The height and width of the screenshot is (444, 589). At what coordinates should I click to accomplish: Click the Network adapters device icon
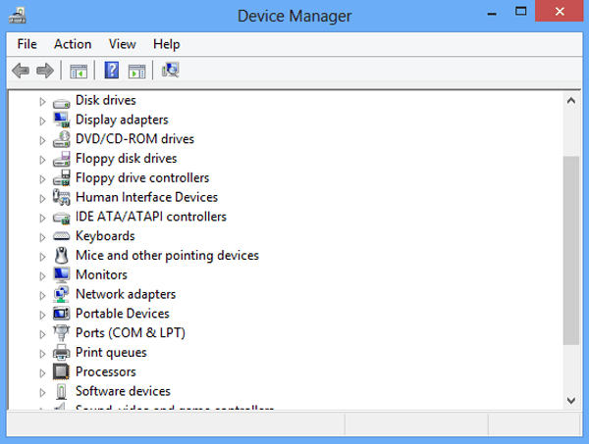(61, 294)
